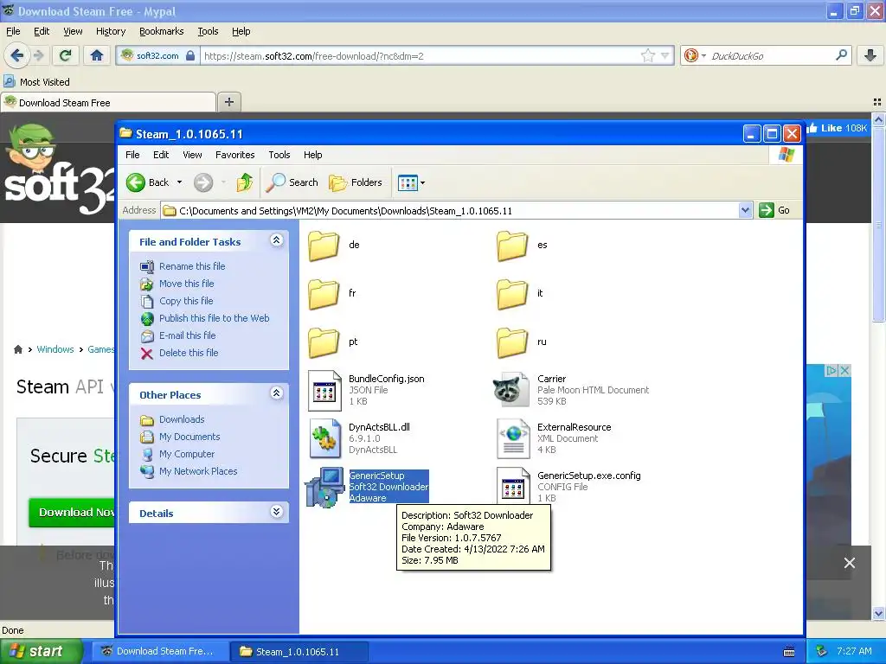Click the green Go arrow button
The width and height of the screenshot is (886, 664).
tap(767, 210)
